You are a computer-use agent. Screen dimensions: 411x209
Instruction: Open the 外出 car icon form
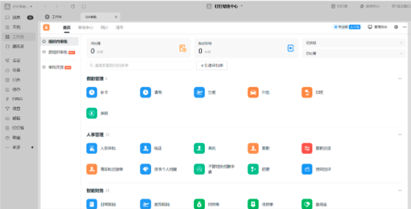pyautogui.click(x=258, y=92)
